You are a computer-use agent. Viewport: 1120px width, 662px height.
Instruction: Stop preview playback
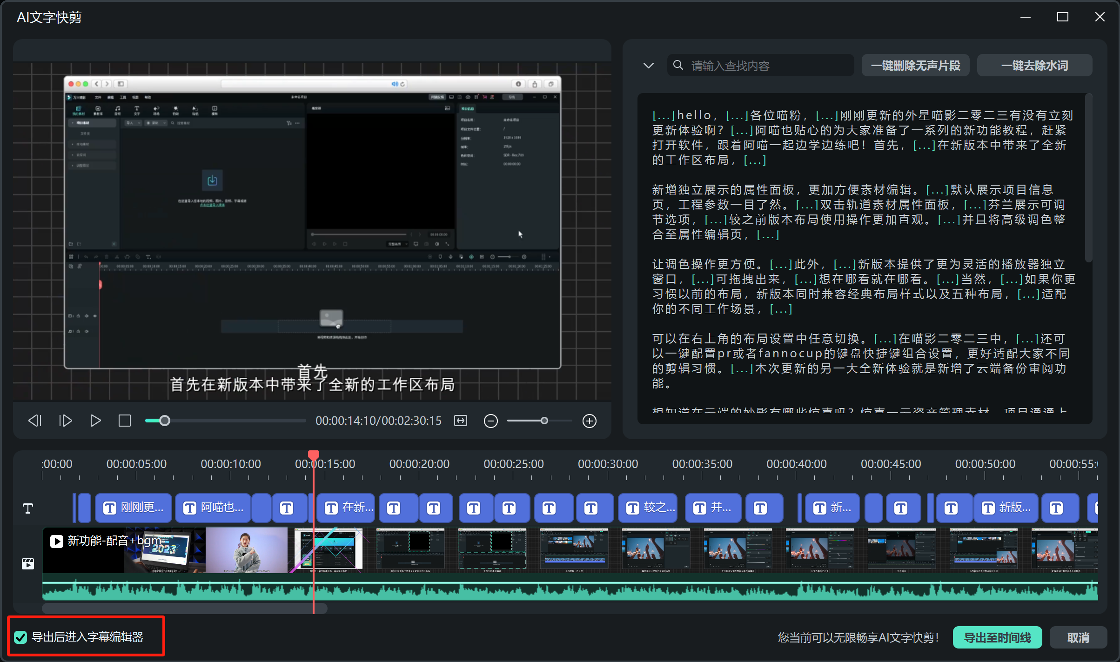[125, 421]
